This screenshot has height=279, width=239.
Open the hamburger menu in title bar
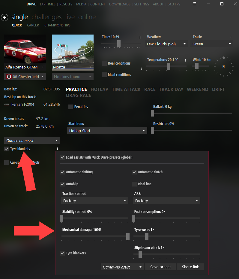pos(195,4)
